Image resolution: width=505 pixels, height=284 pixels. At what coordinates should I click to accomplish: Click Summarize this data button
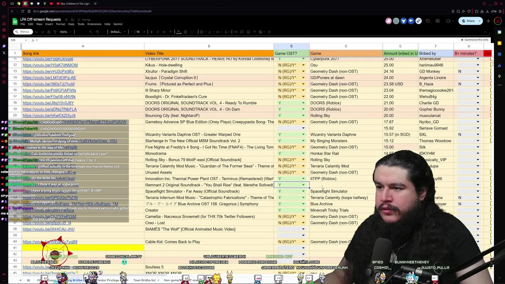tap(475, 40)
